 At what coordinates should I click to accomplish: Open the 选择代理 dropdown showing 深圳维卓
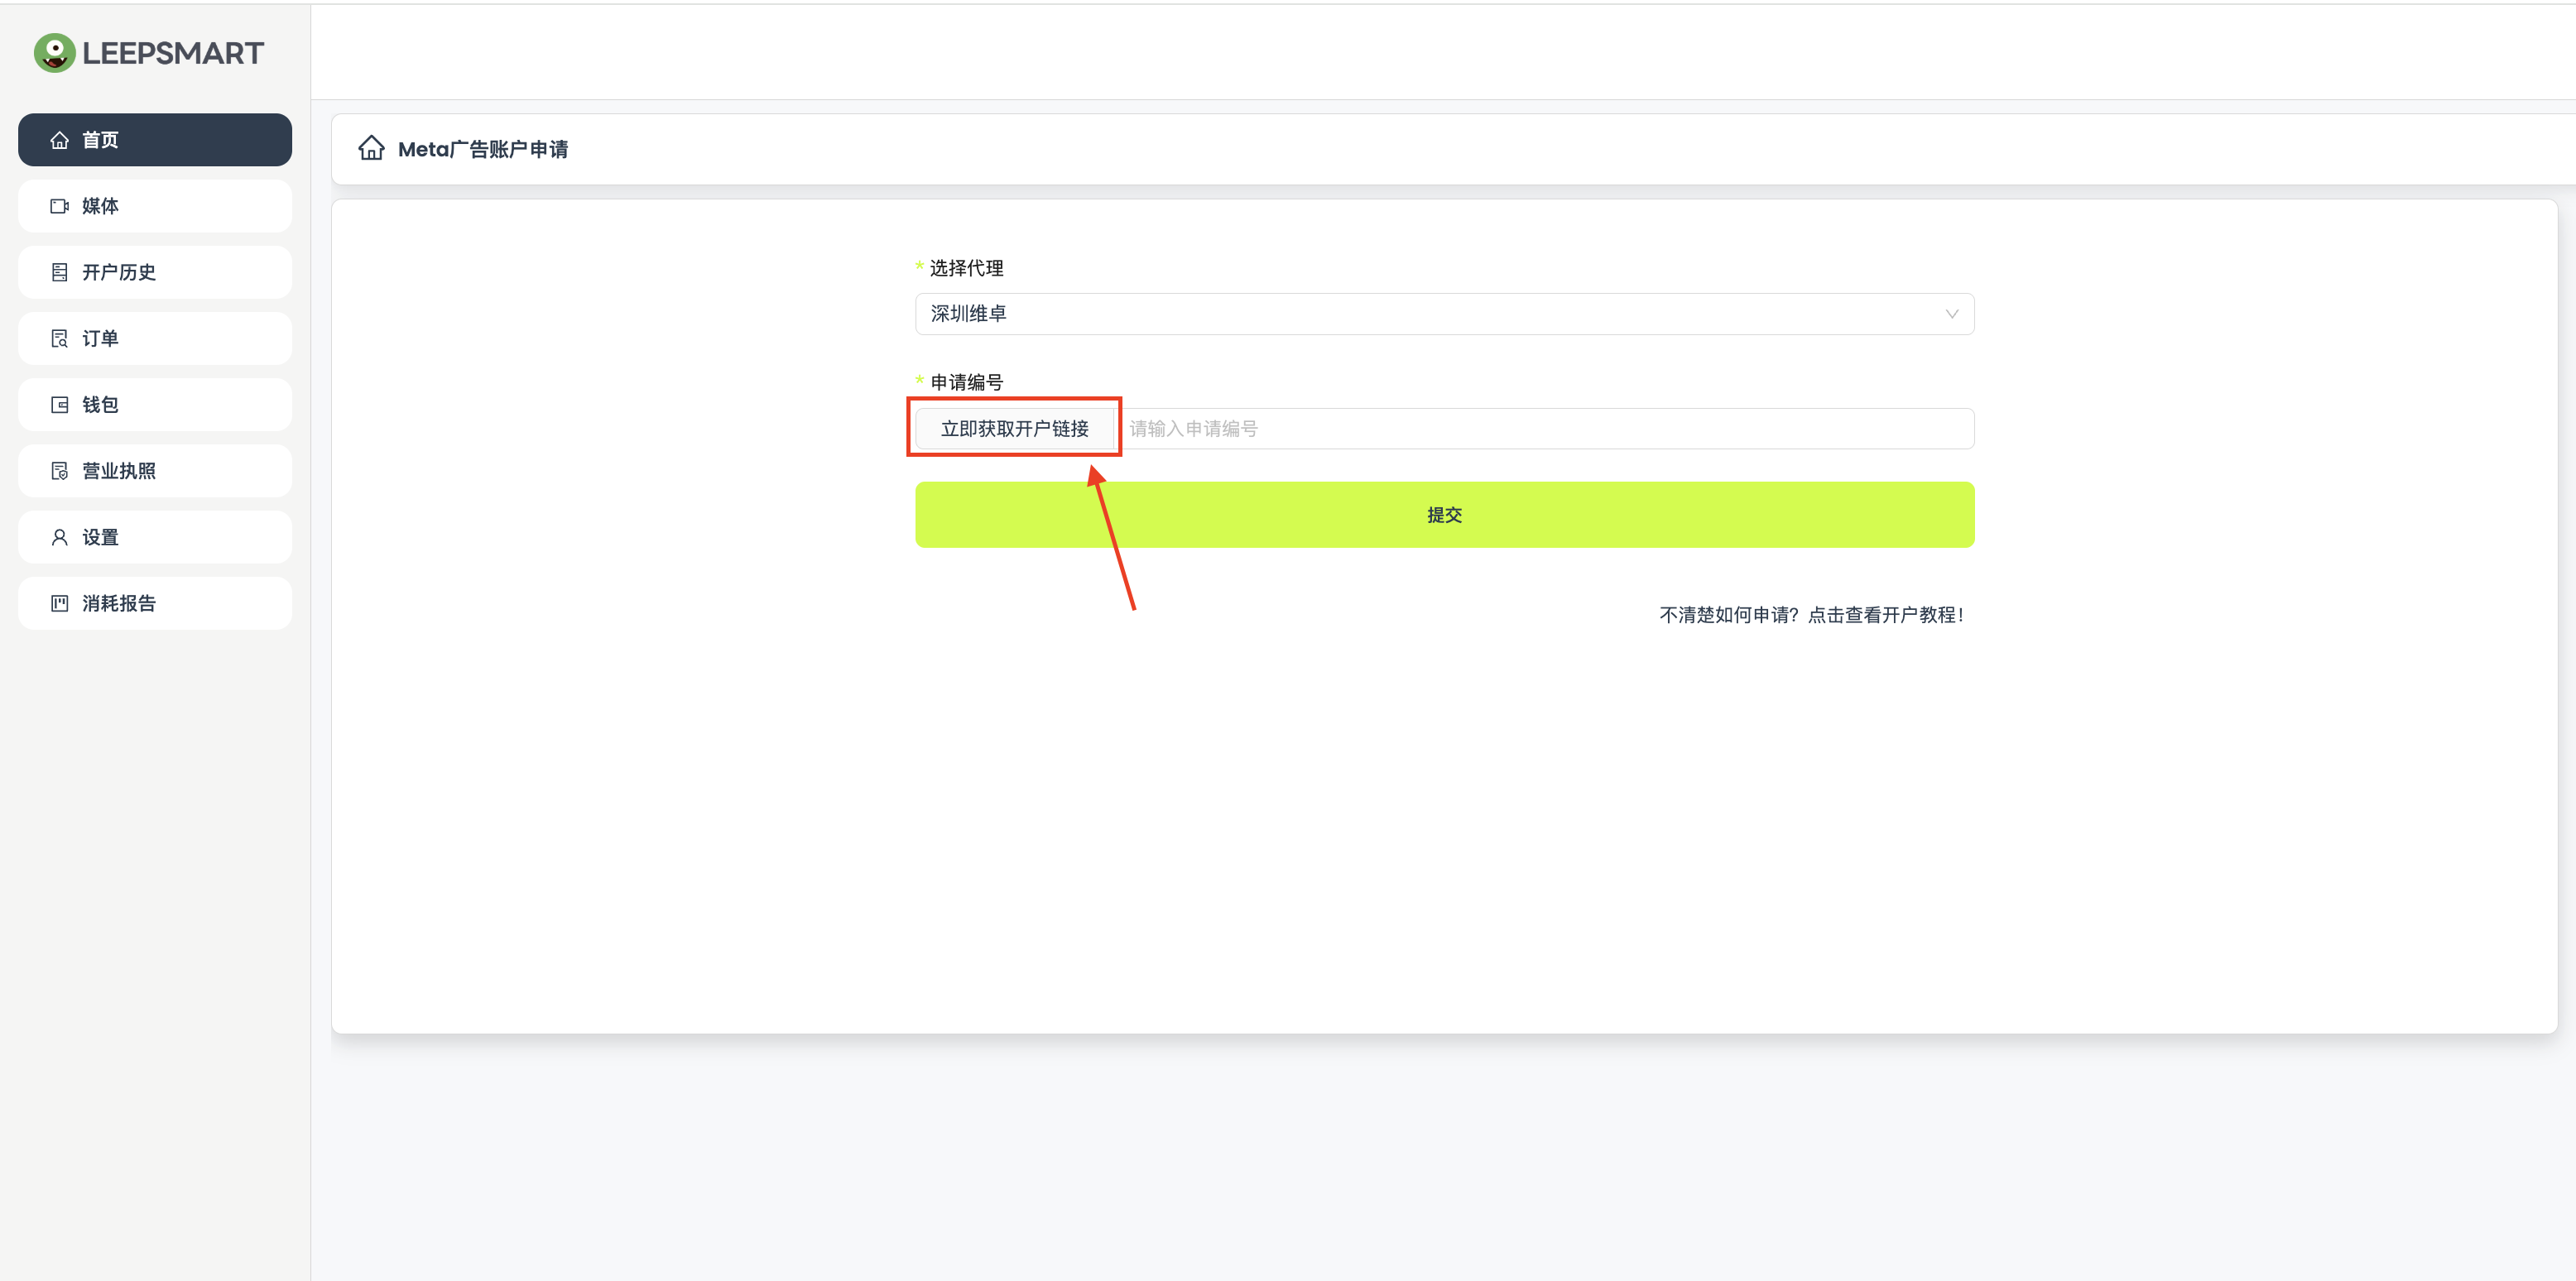pyautogui.click(x=1444, y=314)
